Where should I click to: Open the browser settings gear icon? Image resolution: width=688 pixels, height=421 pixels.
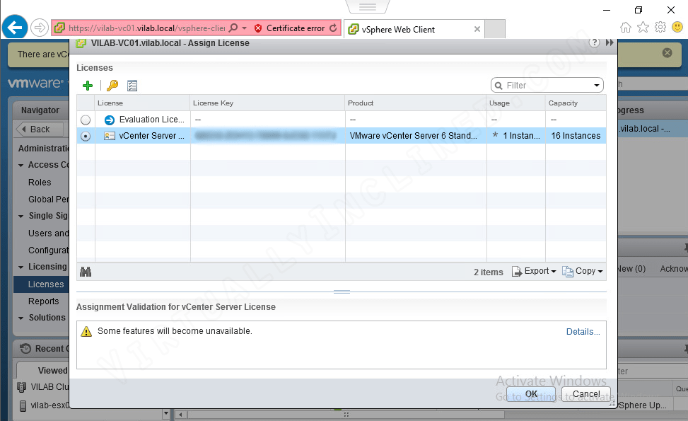click(660, 27)
